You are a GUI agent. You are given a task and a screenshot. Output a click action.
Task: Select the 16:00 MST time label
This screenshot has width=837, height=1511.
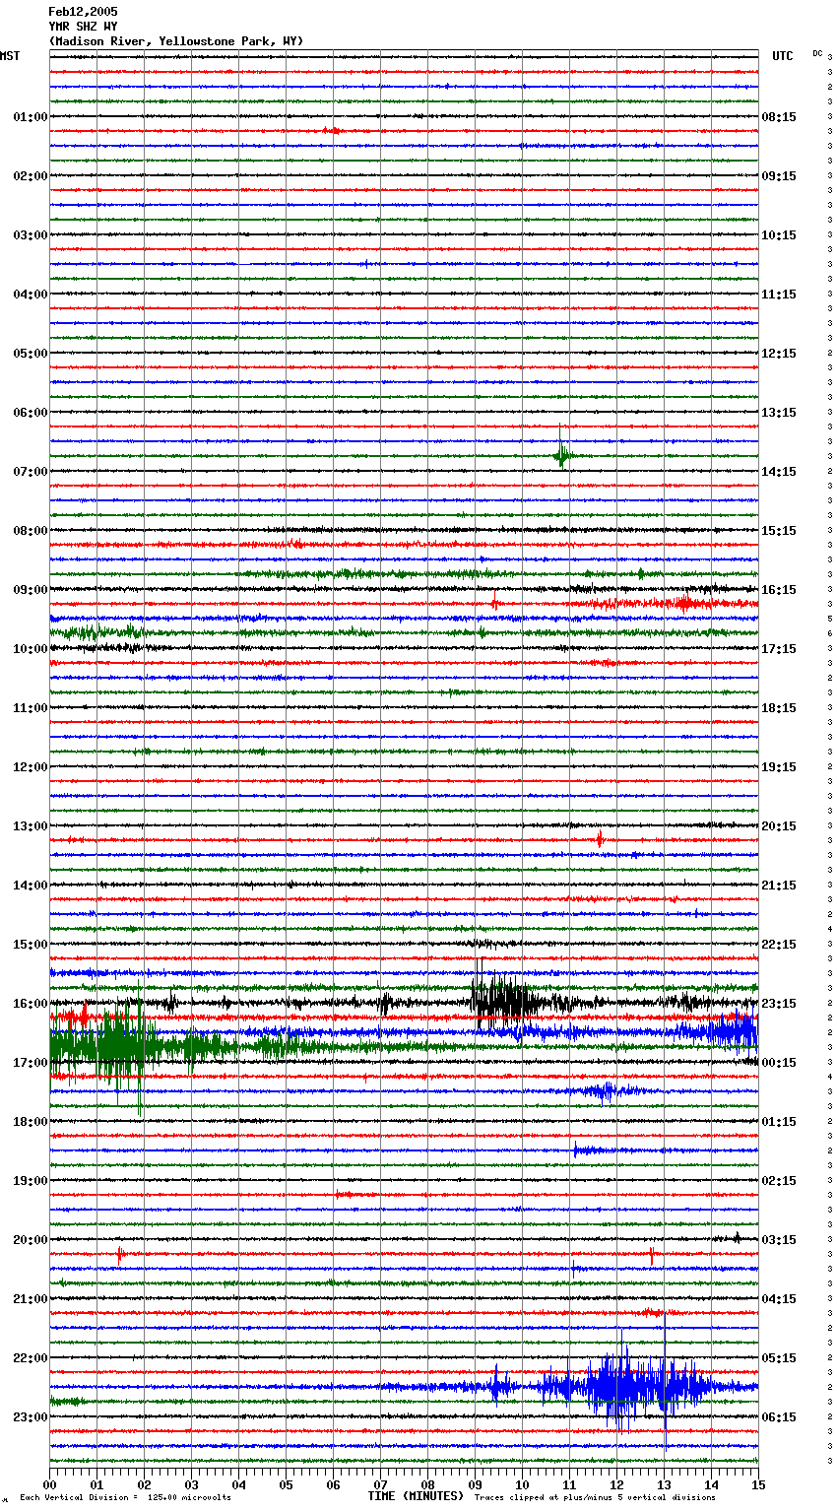31,1004
